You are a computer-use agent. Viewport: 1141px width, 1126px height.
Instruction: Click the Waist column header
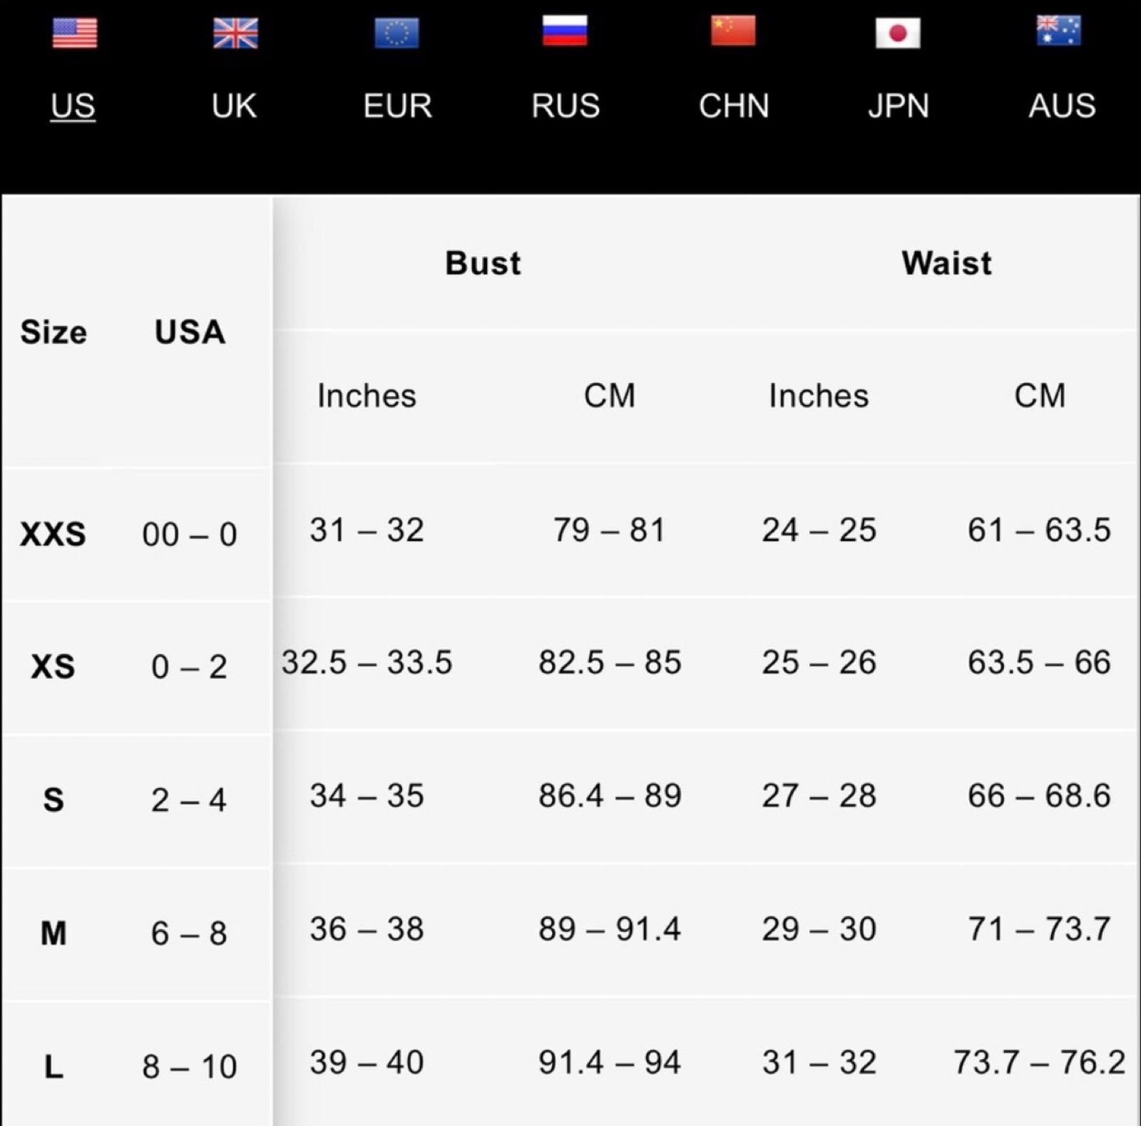946,263
